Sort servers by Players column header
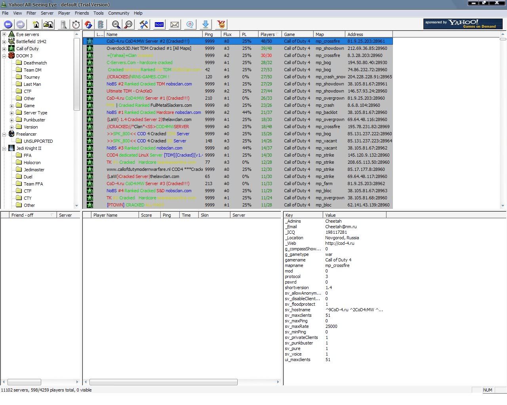The height and width of the screenshot is (405, 507). click(x=270, y=34)
